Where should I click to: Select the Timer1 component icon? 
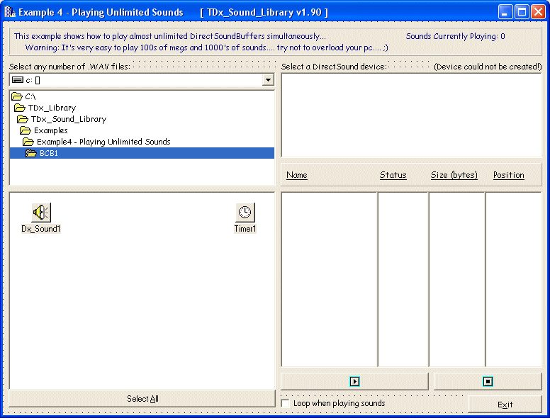tap(245, 213)
